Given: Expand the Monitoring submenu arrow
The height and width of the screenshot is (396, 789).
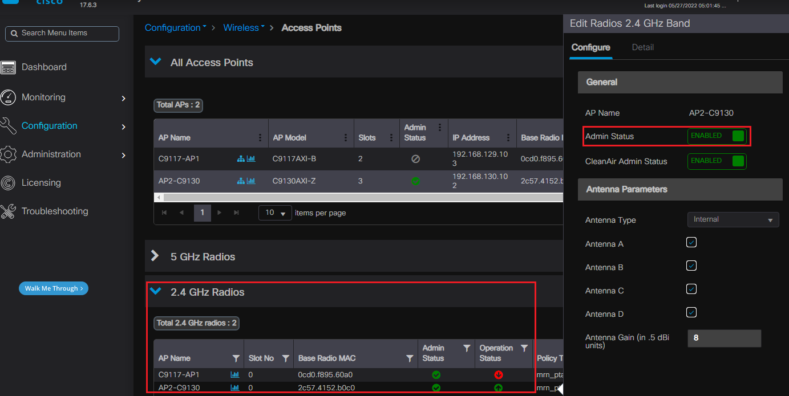Looking at the screenshot, I should [x=123, y=99].
